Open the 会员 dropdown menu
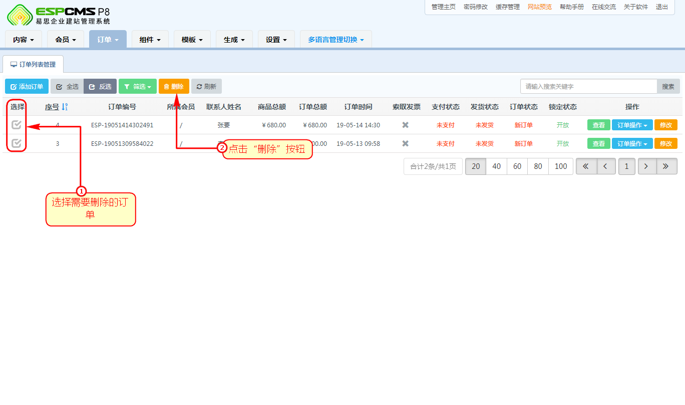Viewport: 685px width, 405px height. point(66,40)
